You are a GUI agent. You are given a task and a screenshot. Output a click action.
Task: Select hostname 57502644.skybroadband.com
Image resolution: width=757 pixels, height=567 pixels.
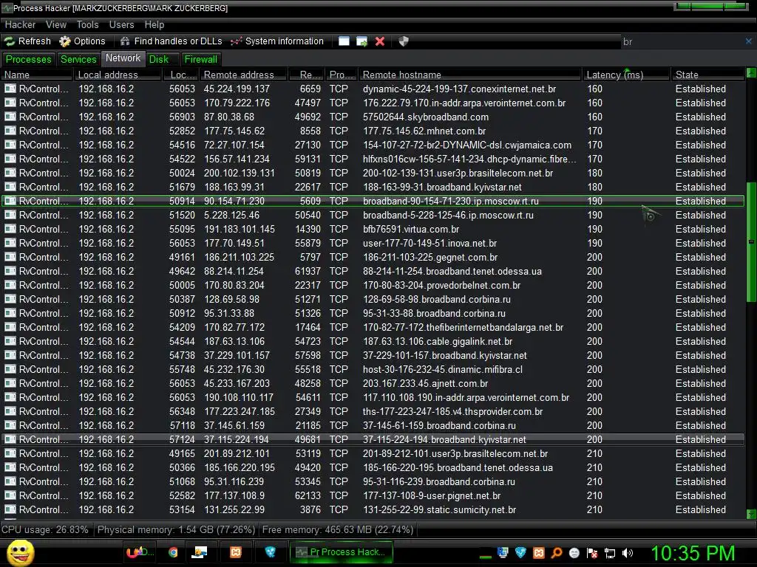click(425, 117)
